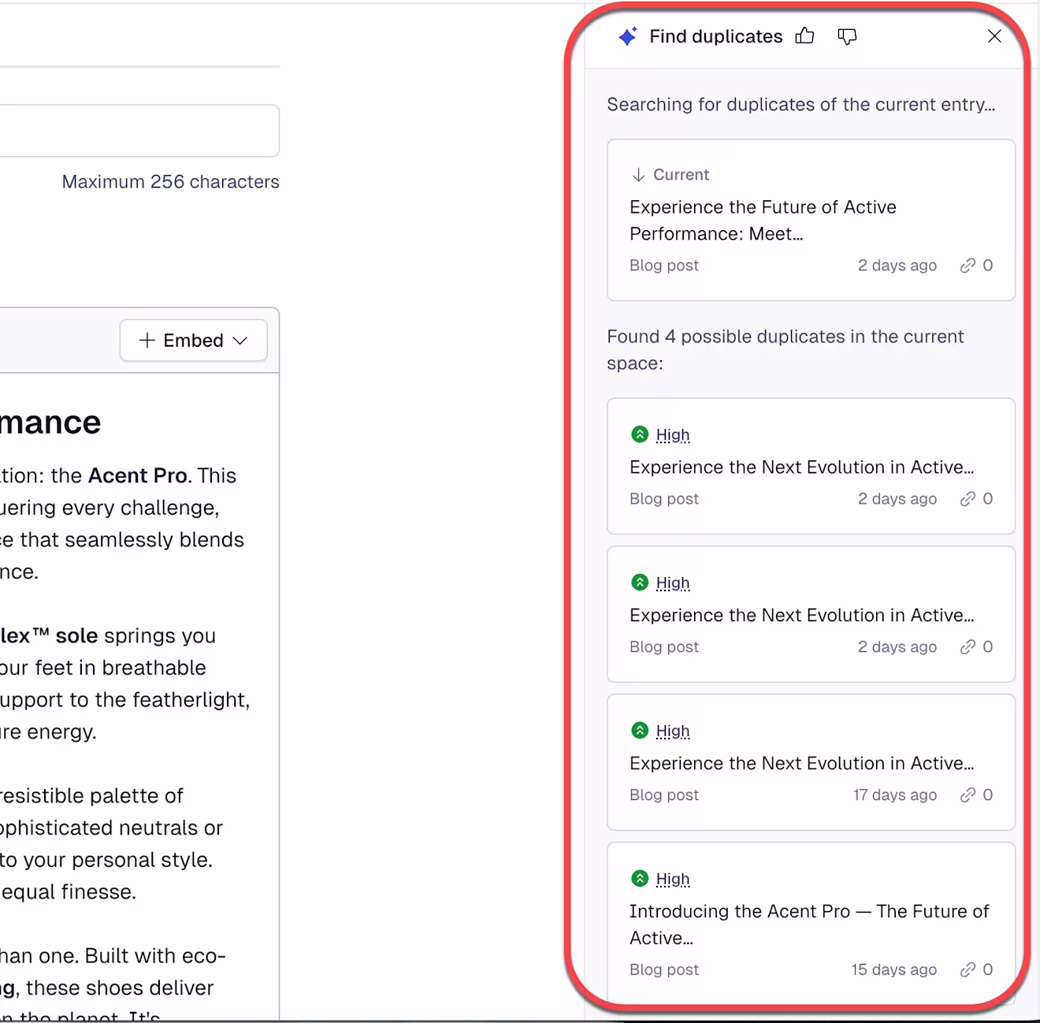Image resolution: width=1040 pixels, height=1023 pixels.
Task: Open the current entry card
Action: [x=811, y=221]
